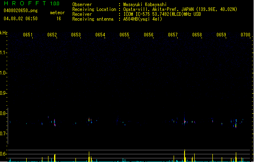This screenshot has width=254, height=162.
Task: Click the receiver value ICOM IC-575 53.7492 MHz
Action: click(162, 14)
